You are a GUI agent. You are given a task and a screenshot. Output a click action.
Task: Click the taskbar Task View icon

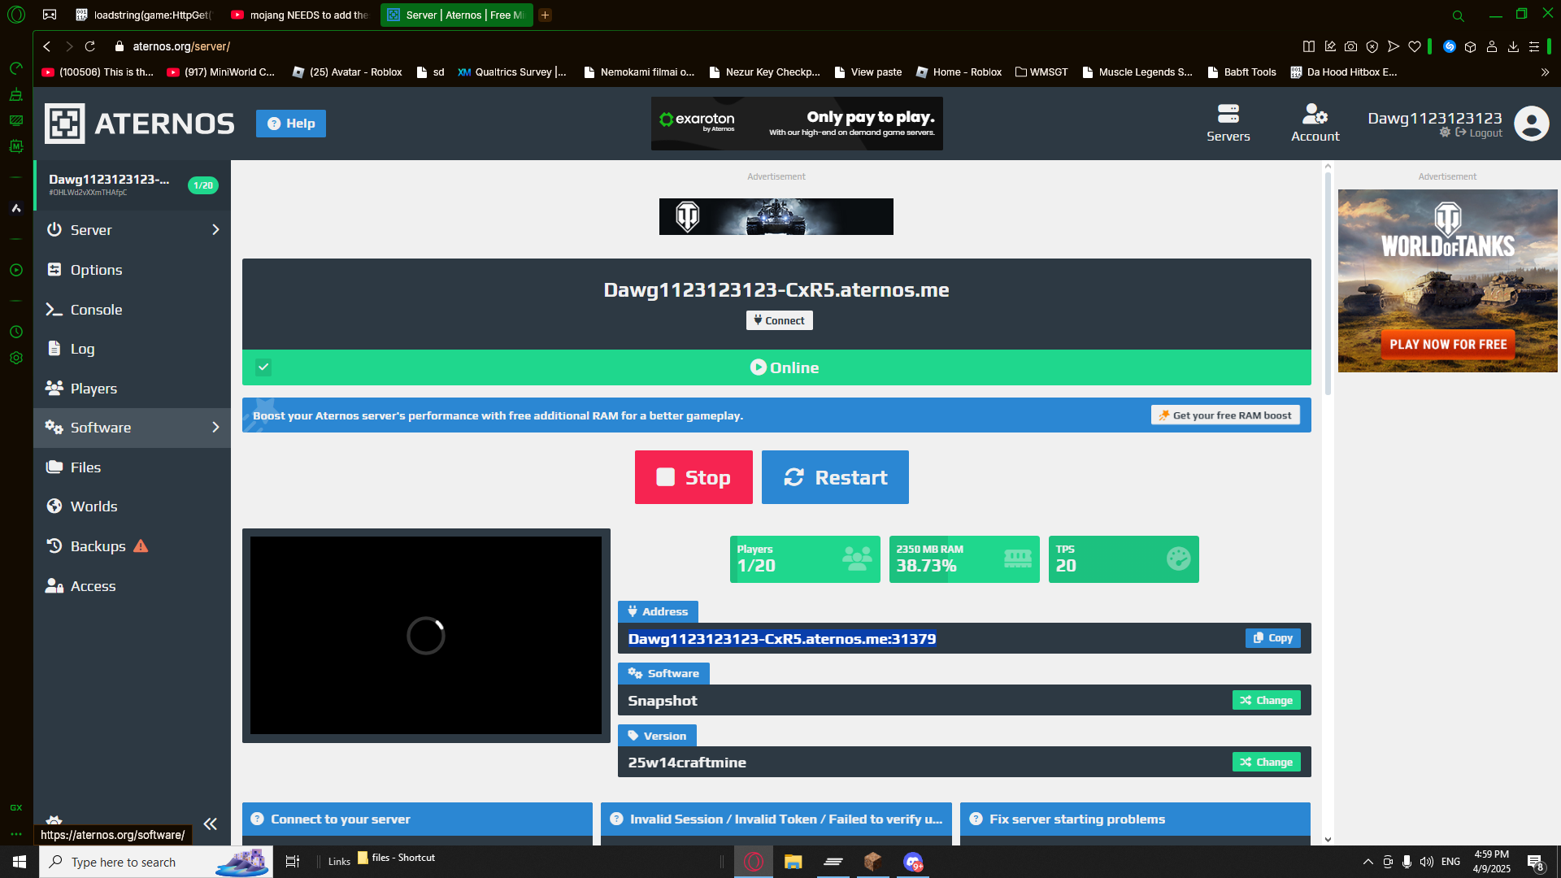tap(293, 862)
